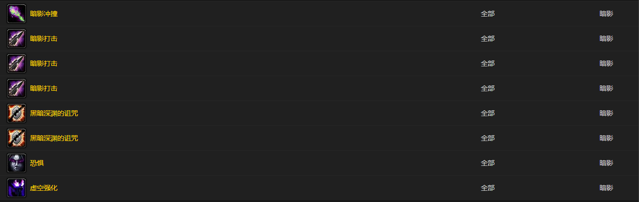This screenshot has width=639, height=202.
Task: Click the icon of the first 暗影打击 entry
Action: (17, 39)
